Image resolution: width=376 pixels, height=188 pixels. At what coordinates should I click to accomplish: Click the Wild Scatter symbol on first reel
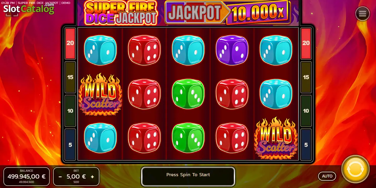[100, 94]
